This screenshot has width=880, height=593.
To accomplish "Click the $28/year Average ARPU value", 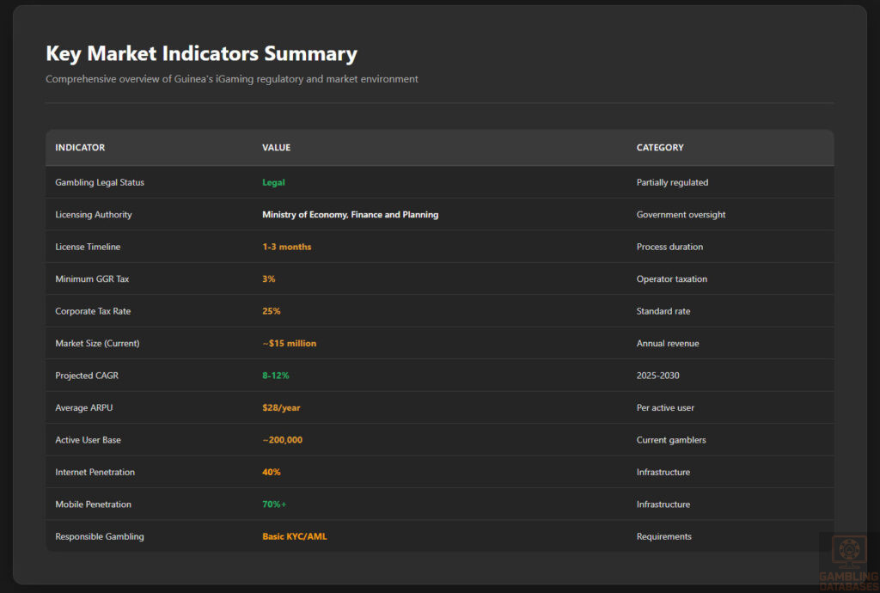I will [282, 407].
